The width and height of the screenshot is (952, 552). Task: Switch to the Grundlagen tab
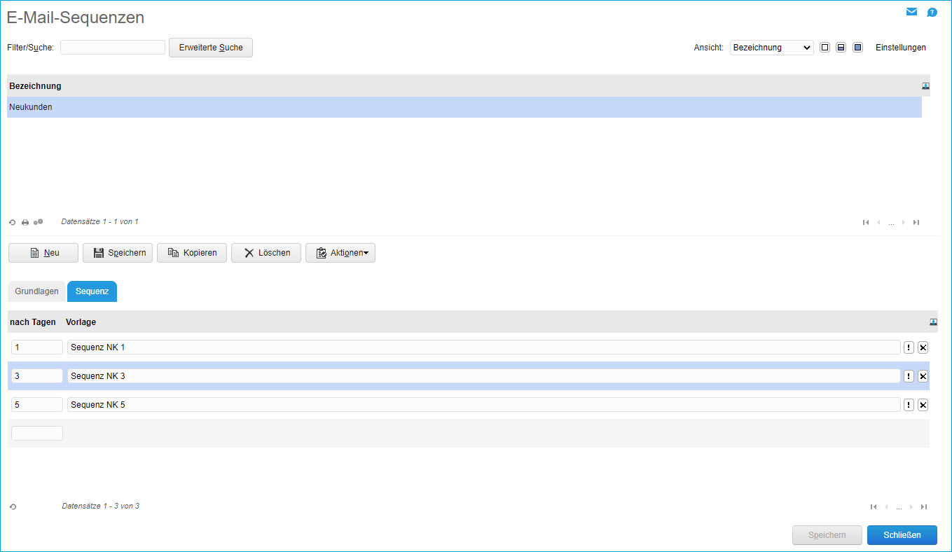[37, 291]
